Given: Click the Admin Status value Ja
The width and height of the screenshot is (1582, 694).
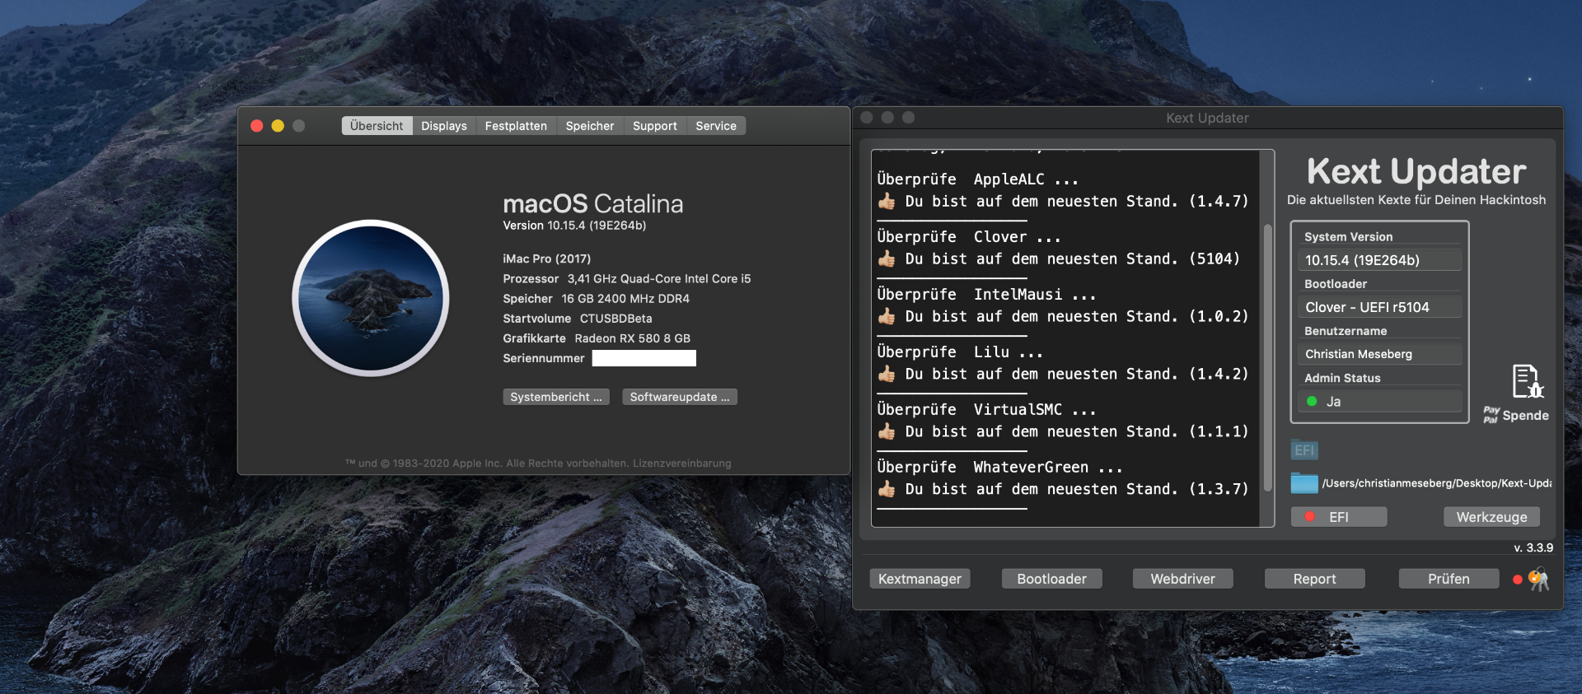Looking at the screenshot, I should tap(1379, 402).
